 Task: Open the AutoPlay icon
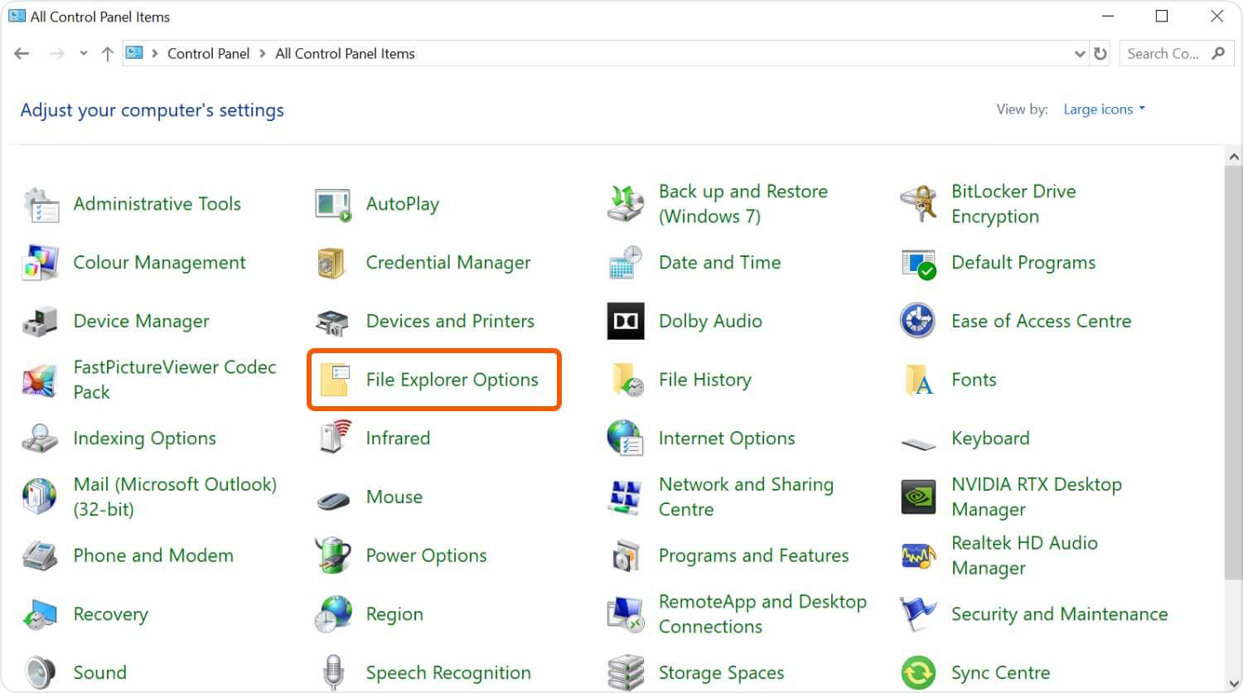tap(333, 204)
